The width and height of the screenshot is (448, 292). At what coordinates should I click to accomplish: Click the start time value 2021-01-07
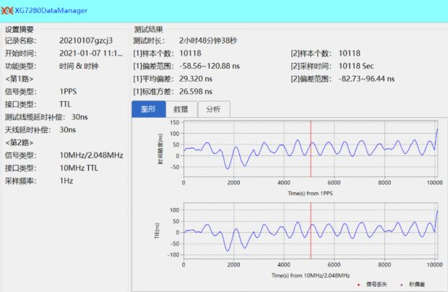tap(91, 53)
